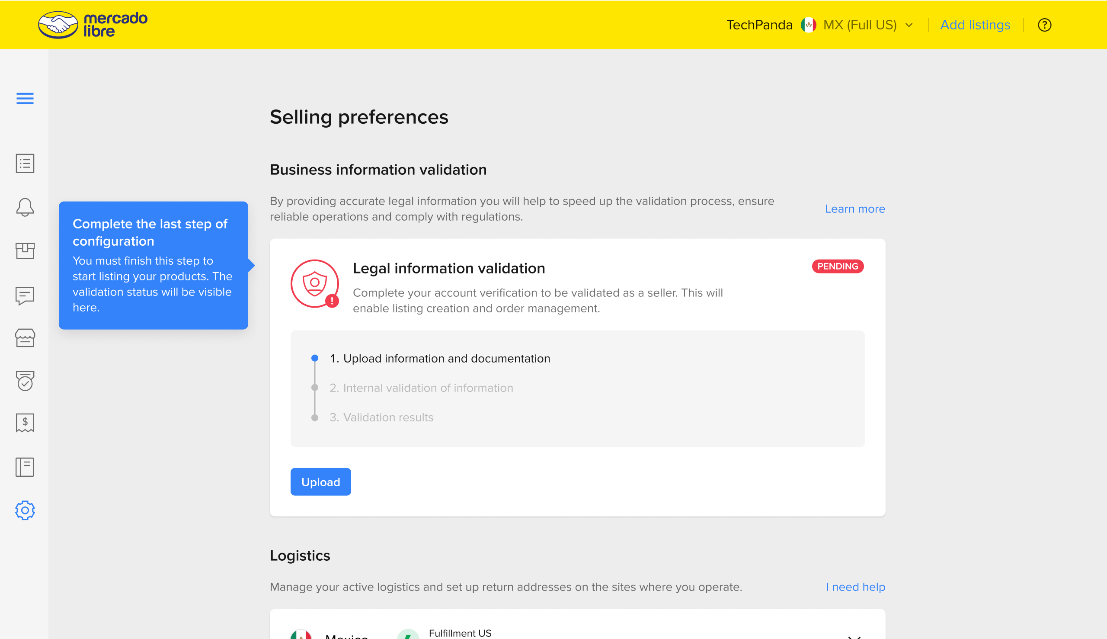
Task: Open messages chat bubble icon
Action: 25,295
